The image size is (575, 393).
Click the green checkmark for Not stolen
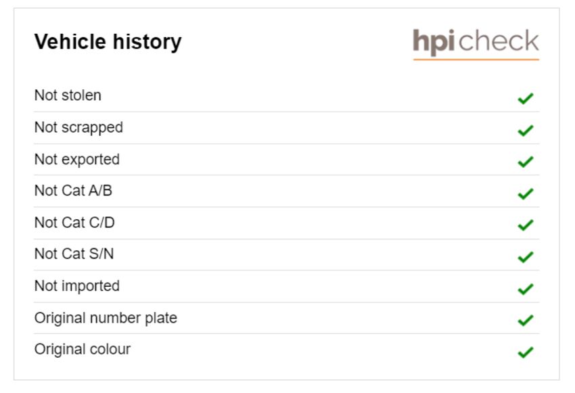[526, 98]
